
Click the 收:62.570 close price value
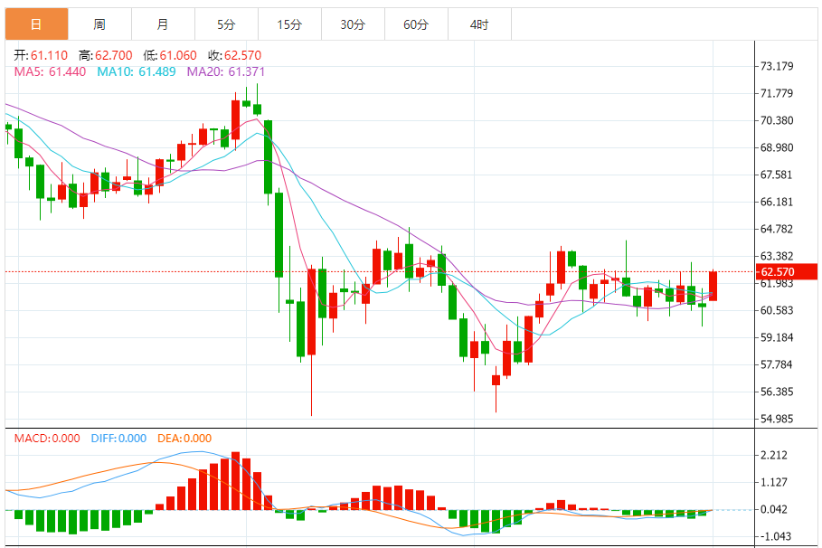pos(235,55)
